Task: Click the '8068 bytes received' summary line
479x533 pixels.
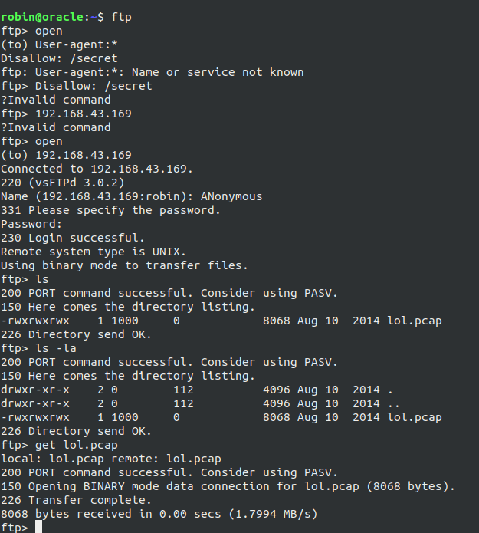Action: point(159,514)
